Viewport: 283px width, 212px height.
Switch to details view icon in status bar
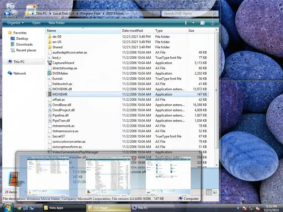(x=209, y=192)
